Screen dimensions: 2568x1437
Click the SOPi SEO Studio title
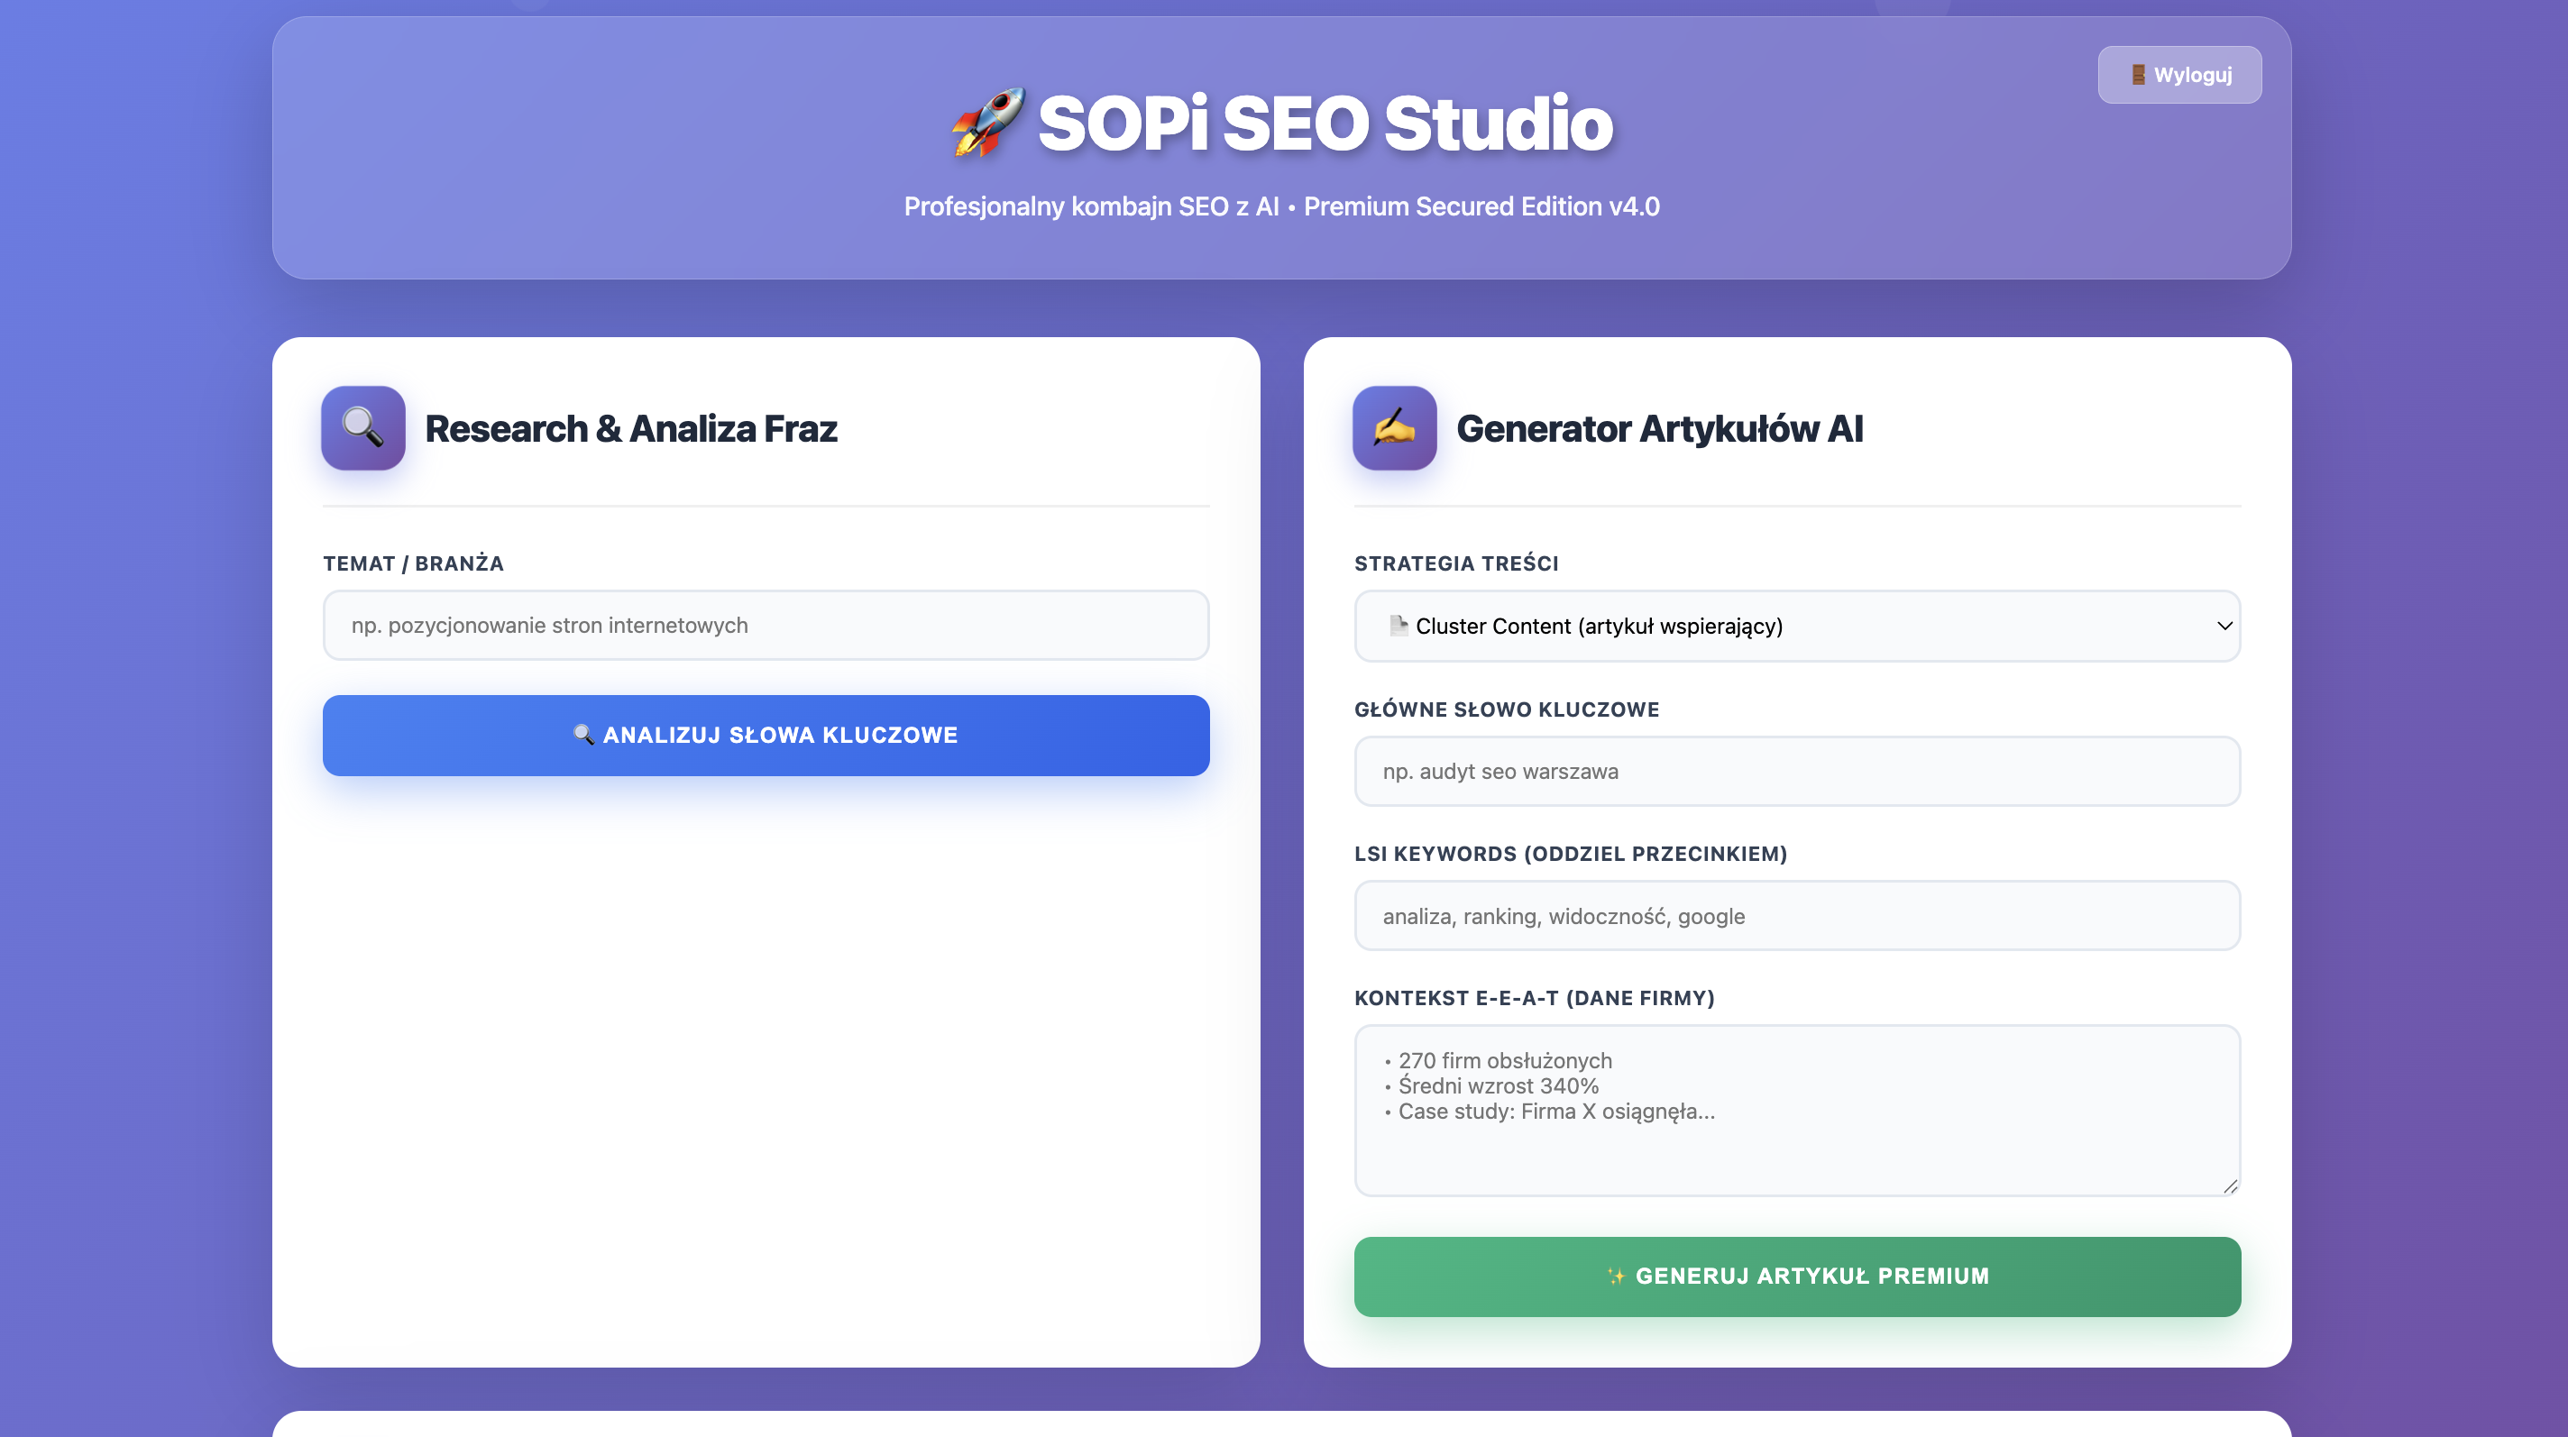pyautogui.click(x=1324, y=123)
